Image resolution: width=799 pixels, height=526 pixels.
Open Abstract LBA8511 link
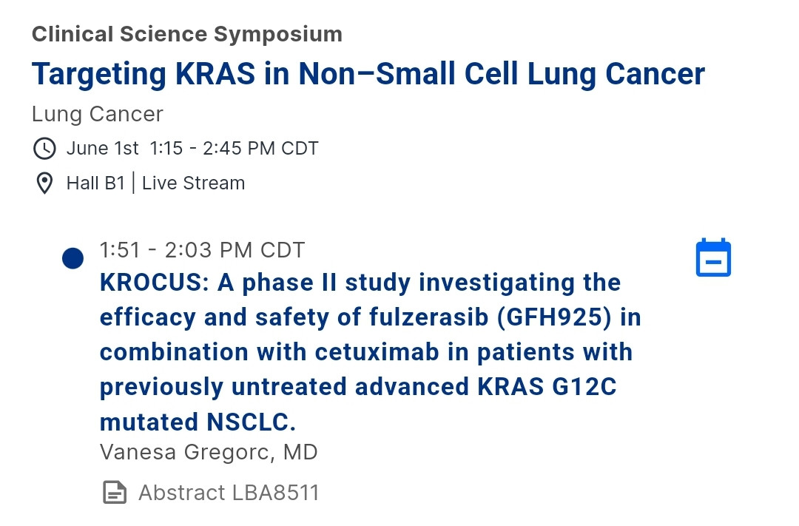[x=229, y=493]
